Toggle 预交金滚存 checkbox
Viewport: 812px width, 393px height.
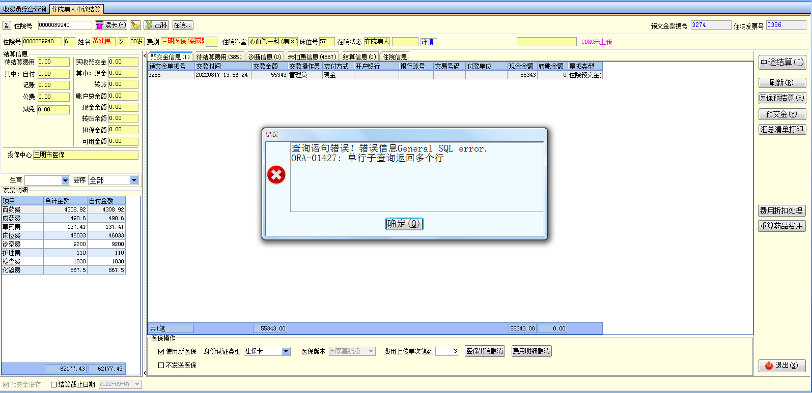(x=6, y=385)
